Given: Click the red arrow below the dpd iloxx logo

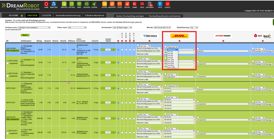Looking at the screenshot, I should tap(263, 41).
